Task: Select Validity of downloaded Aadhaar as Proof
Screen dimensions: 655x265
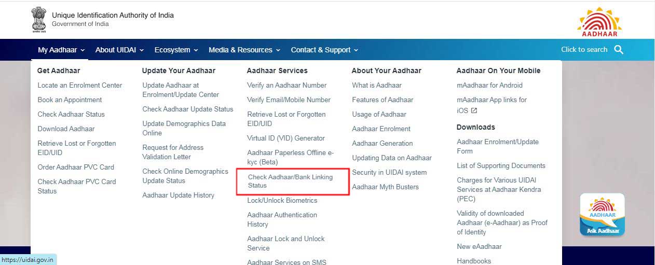Action: [502, 222]
